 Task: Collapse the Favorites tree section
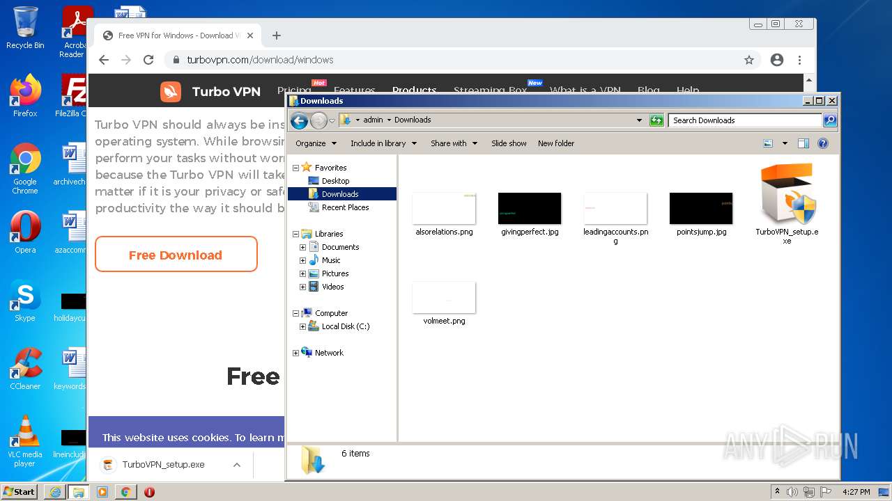[x=295, y=168]
